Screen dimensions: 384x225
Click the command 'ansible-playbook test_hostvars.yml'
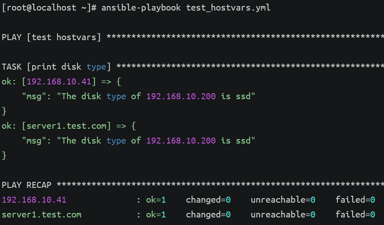(186, 8)
